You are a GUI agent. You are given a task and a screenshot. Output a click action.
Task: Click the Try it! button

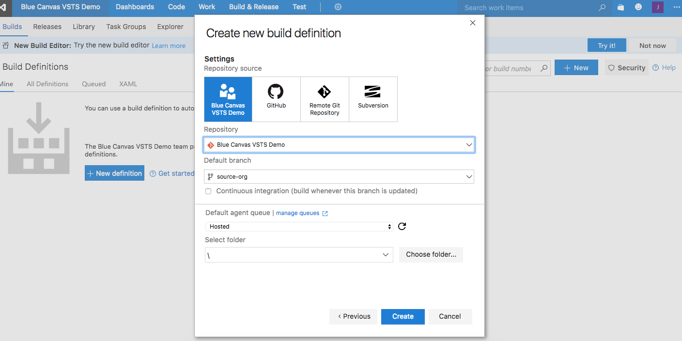point(606,46)
